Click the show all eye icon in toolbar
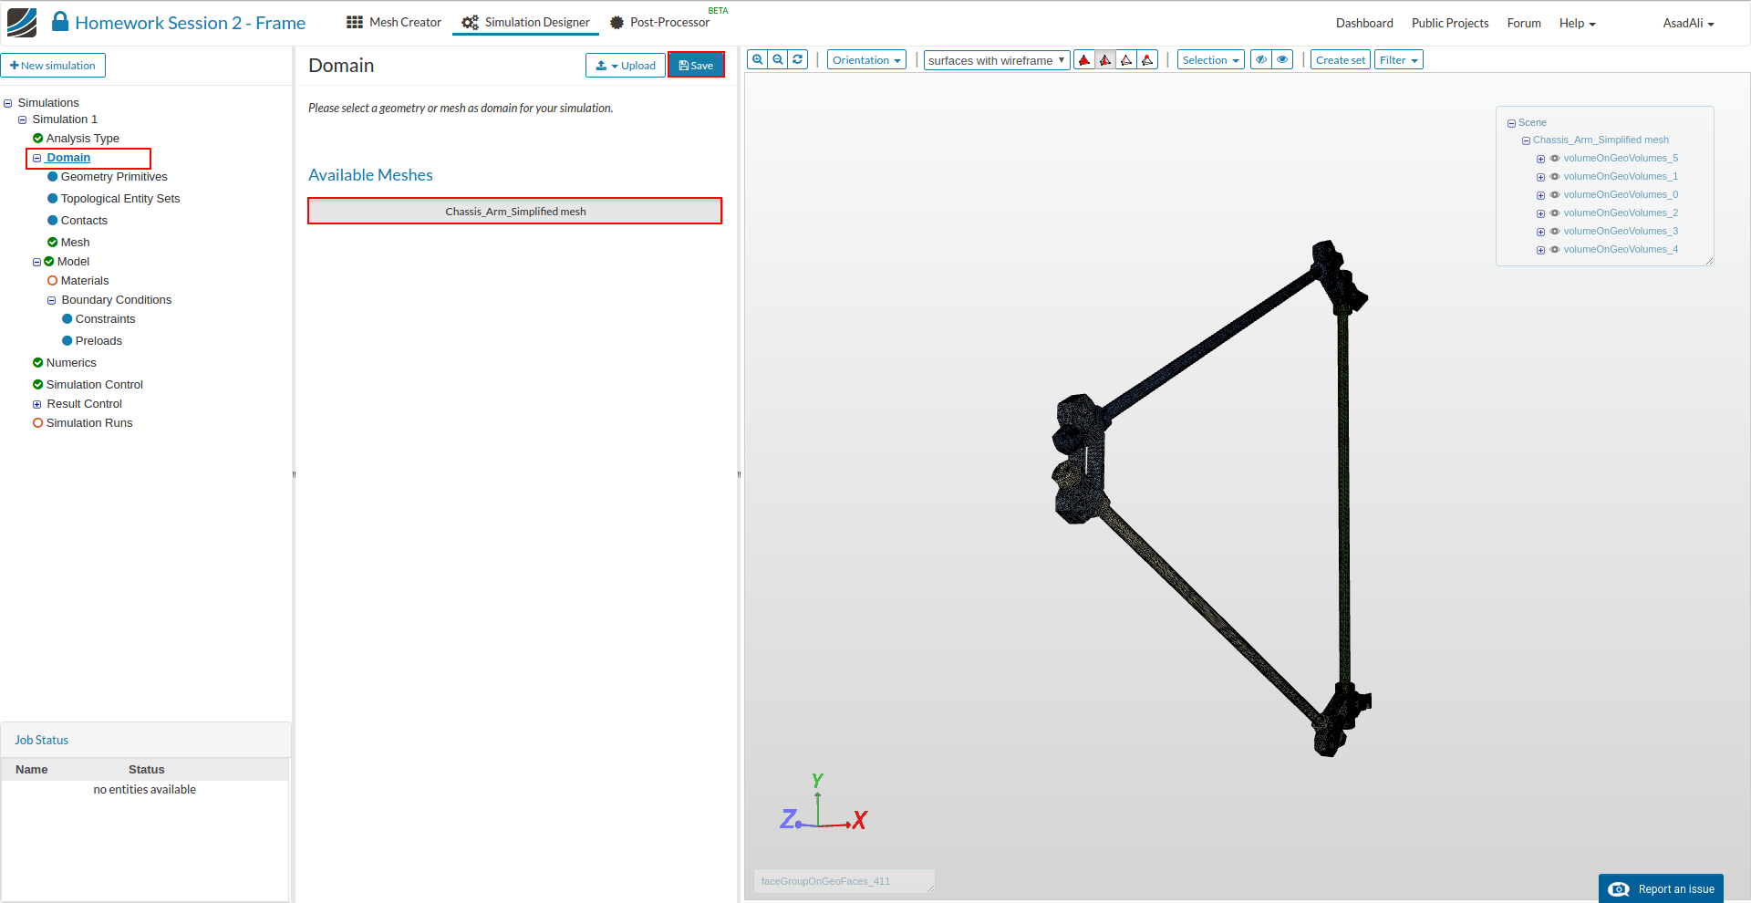The width and height of the screenshot is (1751, 903). (1282, 60)
